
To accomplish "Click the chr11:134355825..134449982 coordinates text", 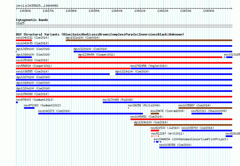I will (37, 6).
